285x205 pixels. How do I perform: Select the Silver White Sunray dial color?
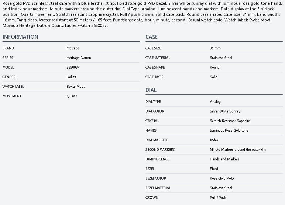[225, 111]
